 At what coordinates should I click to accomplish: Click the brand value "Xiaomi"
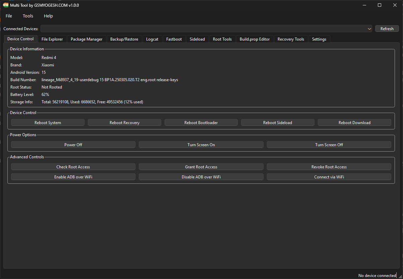coord(48,65)
